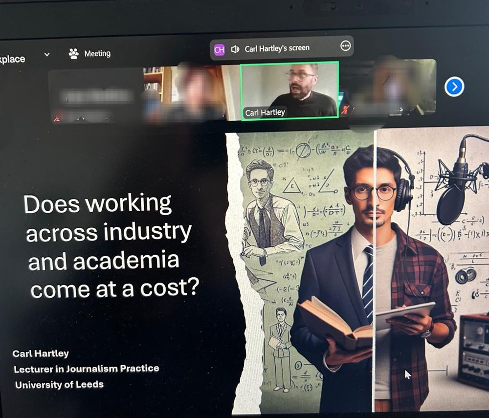Viewport: 489px width, 418px height.
Task: Select Carl Hartley's video thumbnail
Action: (x=289, y=90)
